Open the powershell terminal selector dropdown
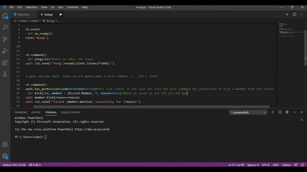307x172 pixels. [248, 112]
